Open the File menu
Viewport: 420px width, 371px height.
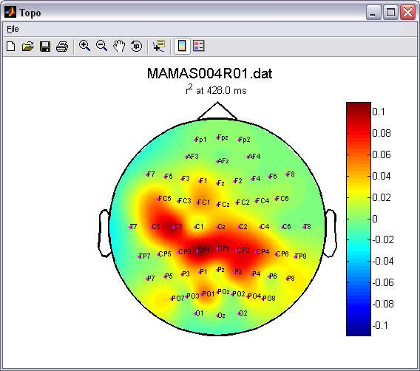[x=13, y=29]
